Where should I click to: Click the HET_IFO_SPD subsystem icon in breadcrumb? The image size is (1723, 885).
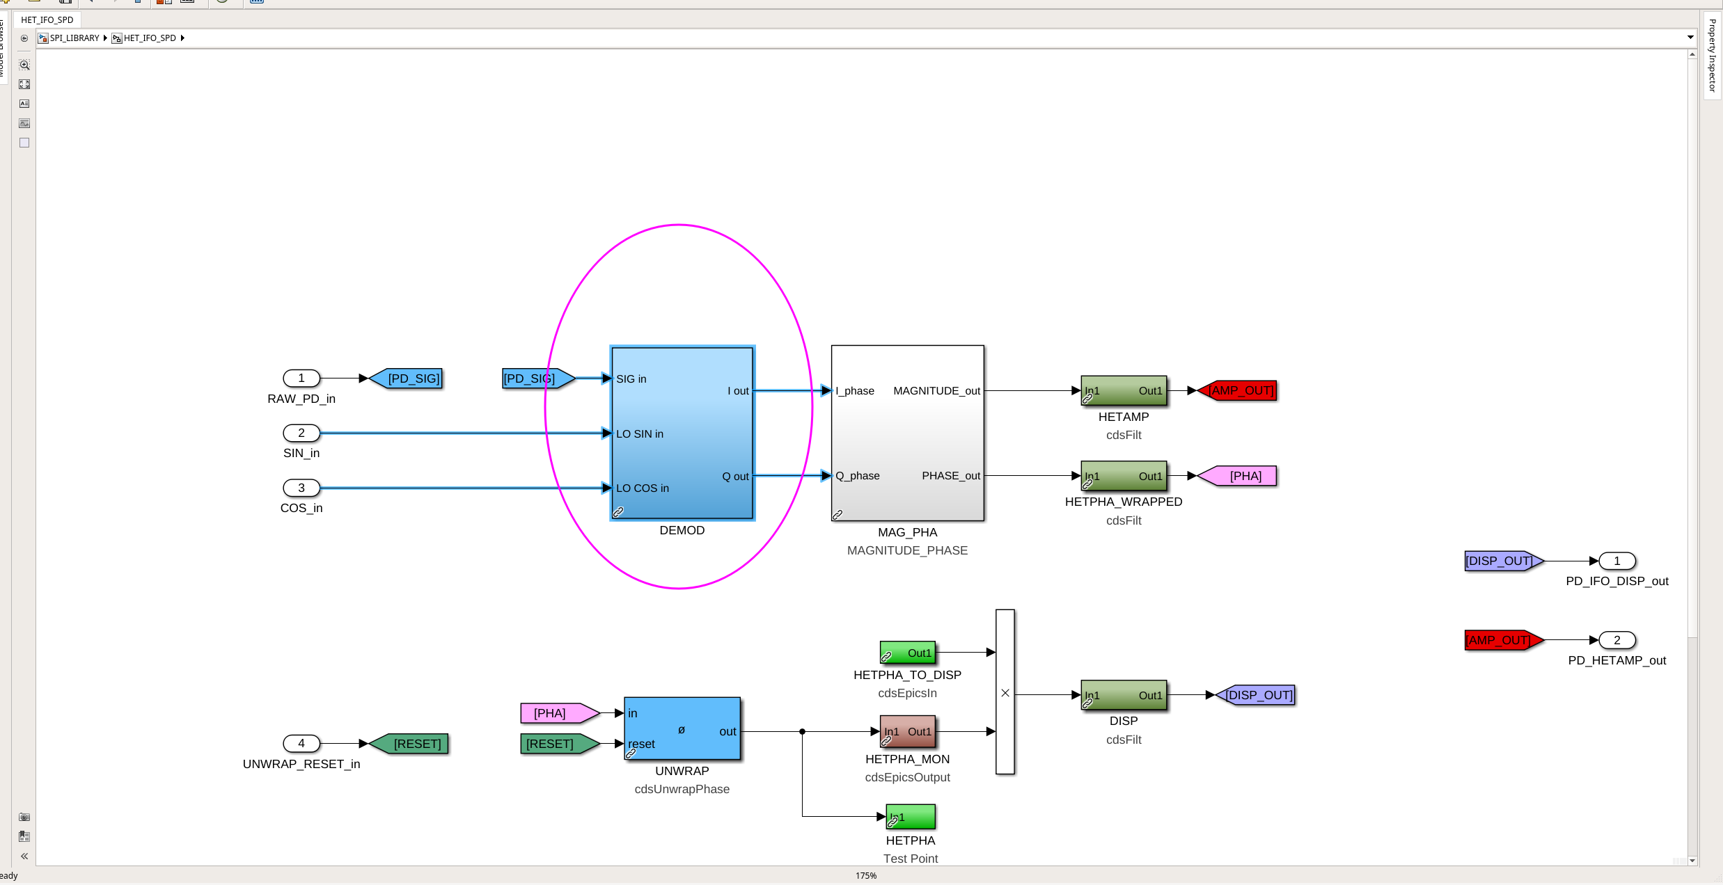point(117,38)
